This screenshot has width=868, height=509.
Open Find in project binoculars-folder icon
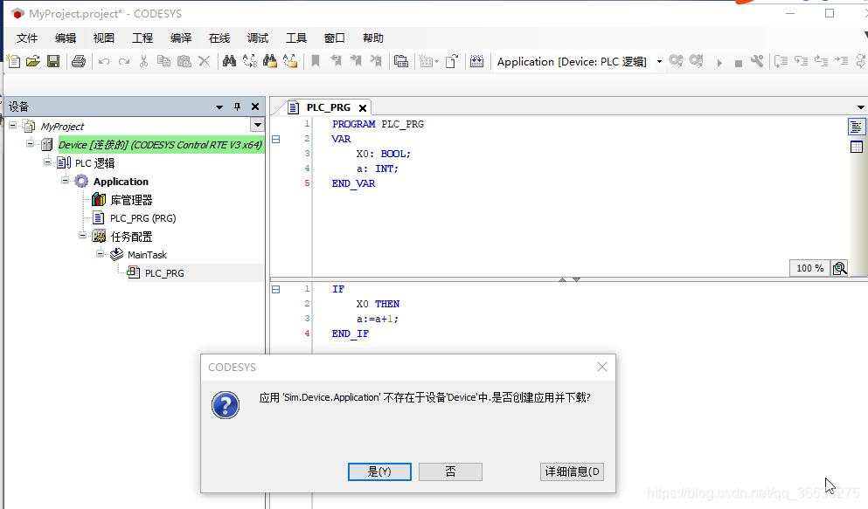(269, 61)
